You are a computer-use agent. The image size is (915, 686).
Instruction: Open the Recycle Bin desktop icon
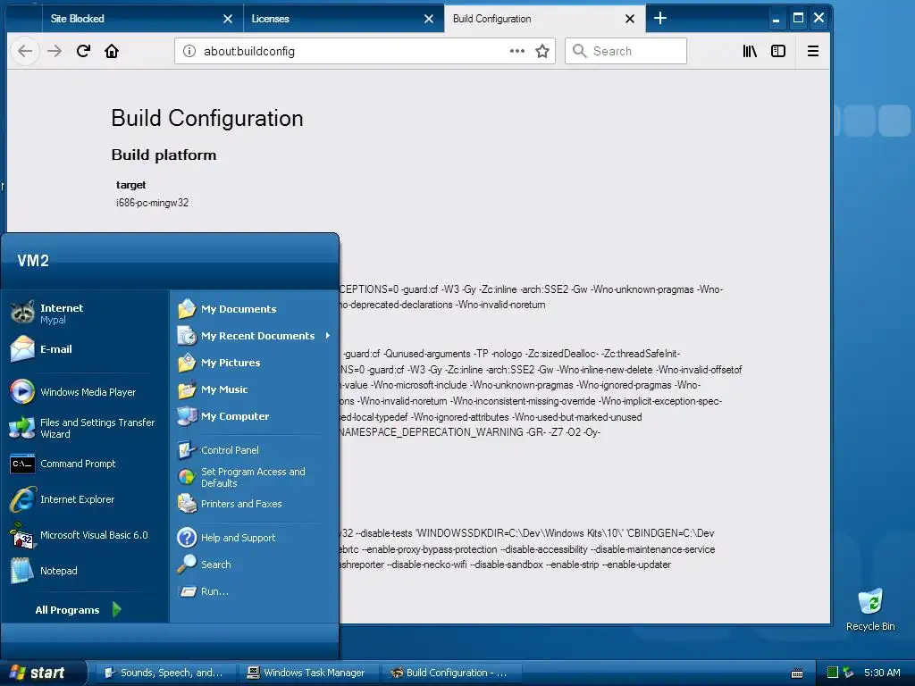point(870,609)
